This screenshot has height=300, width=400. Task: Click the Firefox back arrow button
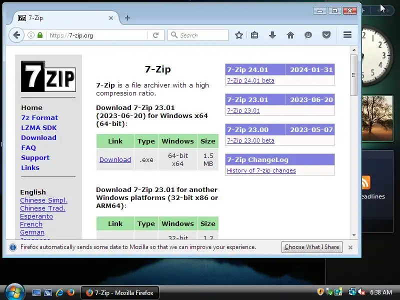(16, 35)
